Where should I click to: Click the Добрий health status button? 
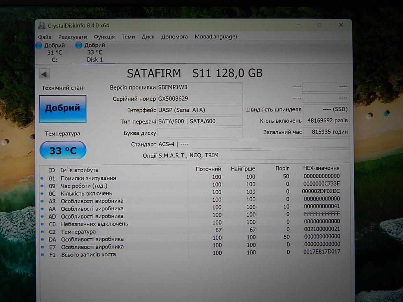point(63,109)
